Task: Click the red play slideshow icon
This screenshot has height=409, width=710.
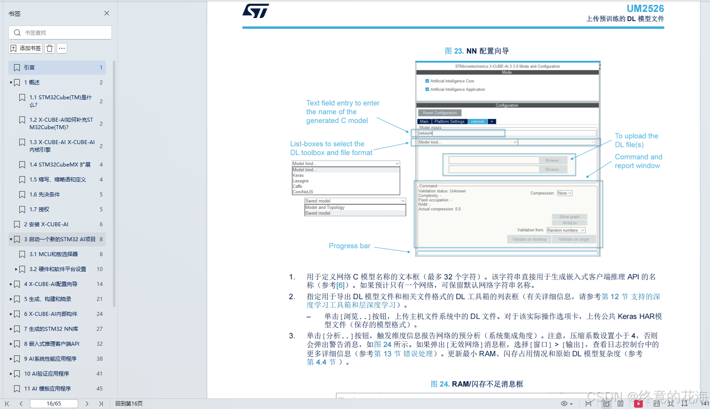Action: tap(638, 403)
